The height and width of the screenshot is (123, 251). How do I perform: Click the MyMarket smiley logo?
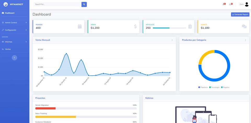(x=5, y=4)
